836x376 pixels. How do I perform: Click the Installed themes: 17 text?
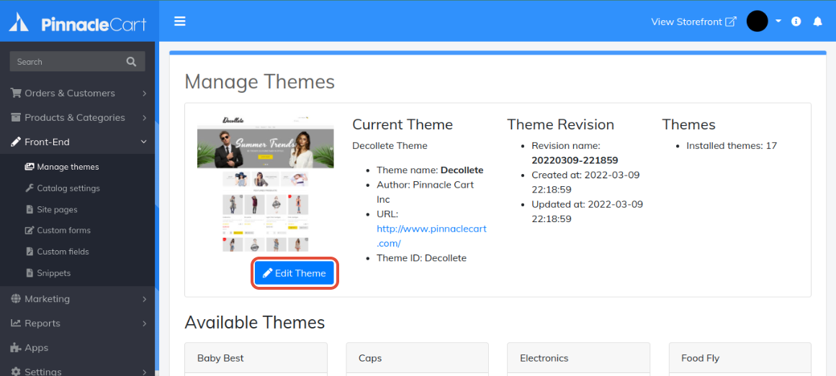pos(732,145)
